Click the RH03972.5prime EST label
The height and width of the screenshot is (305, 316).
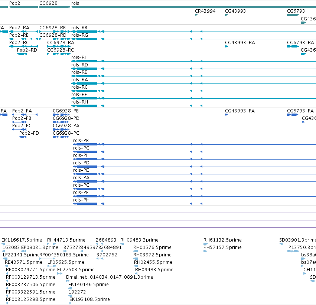click(152, 255)
